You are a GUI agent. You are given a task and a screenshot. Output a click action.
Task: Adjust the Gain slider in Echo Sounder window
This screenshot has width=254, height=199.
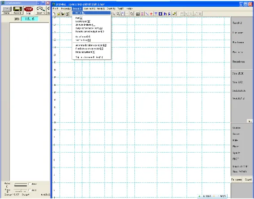pos(21,184)
